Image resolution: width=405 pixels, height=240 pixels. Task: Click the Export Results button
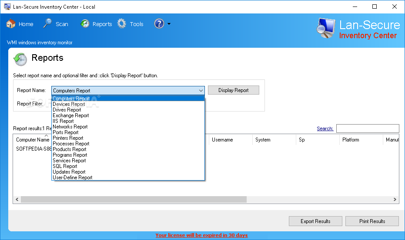click(x=315, y=221)
